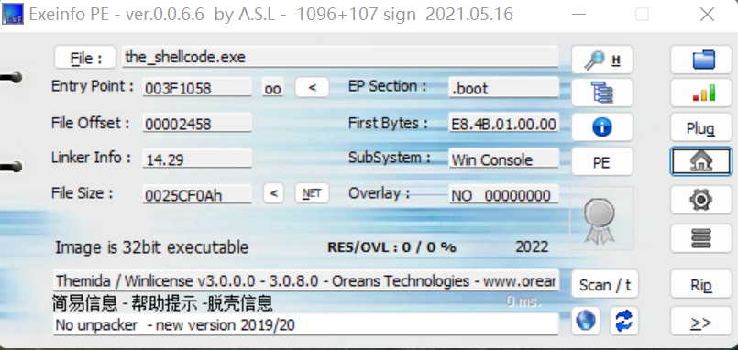The height and width of the screenshot is (350, 738).
Task: Open settings with the gear icon
Action: (701, 200)
